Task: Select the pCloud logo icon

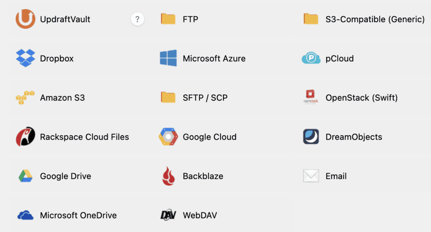Action: 311,58
